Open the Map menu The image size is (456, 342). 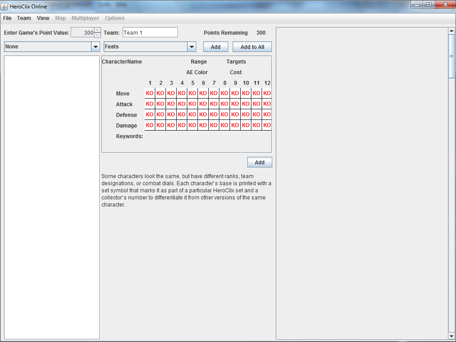pyautogui.click(x=61, y=18)
